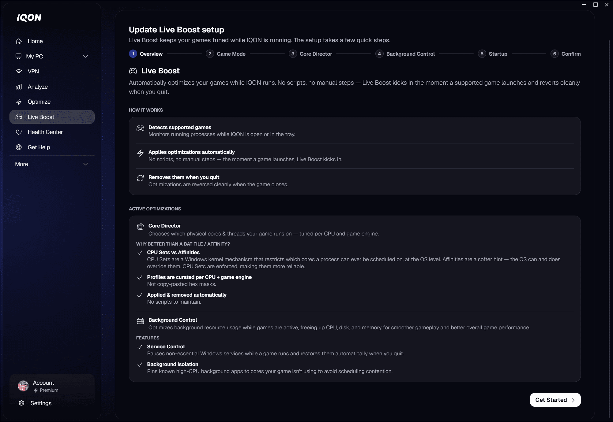Screen dimensions: 613x422
Task: Jump to step 3 Core Director
Action: [310, 54]
